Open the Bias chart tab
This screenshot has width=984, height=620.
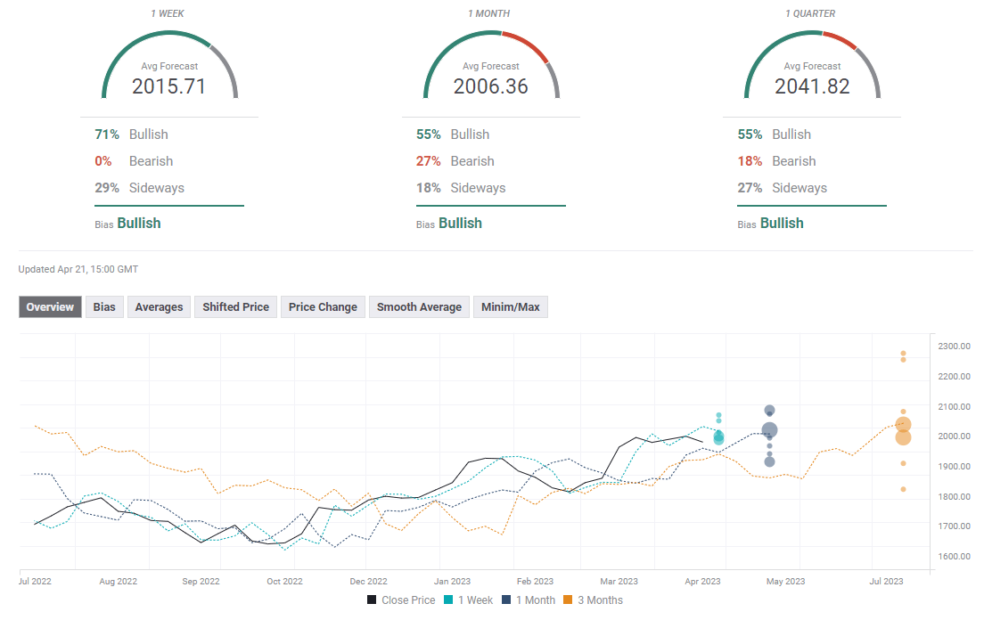click(104, 307)
